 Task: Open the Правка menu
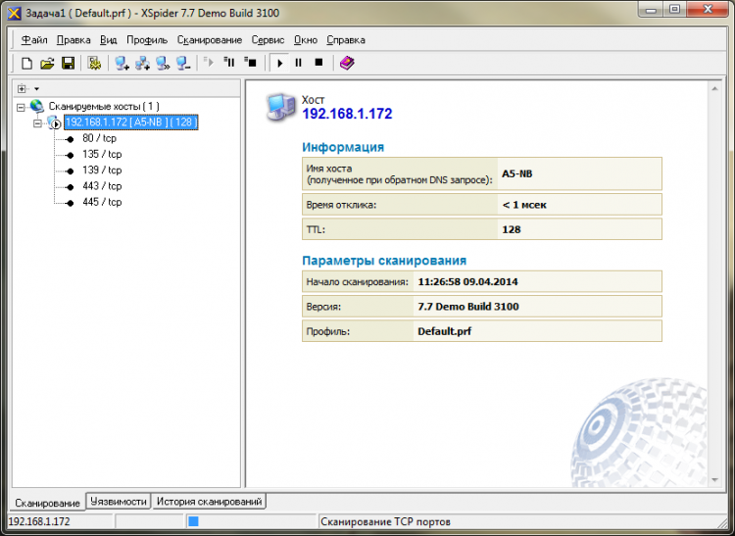coord(73,40)
